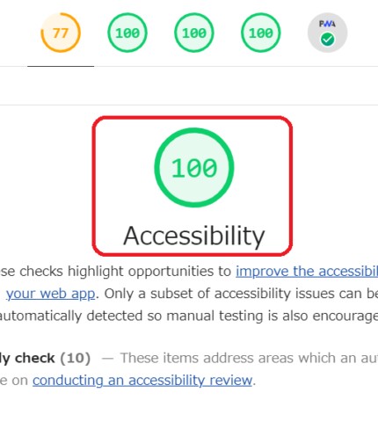Open the PWA category badge
This screenshot has width=378, height=422.
click(x=327, y=33)
